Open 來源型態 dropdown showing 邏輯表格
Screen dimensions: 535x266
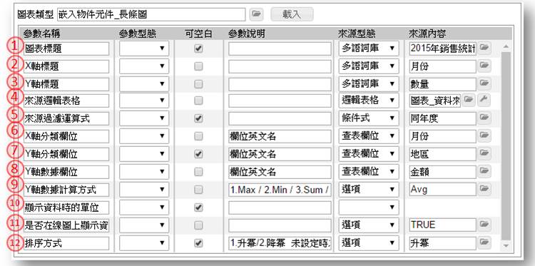point(369,101)
